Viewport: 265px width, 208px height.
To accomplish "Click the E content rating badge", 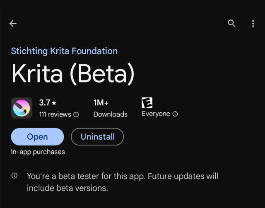I will 147,102.
